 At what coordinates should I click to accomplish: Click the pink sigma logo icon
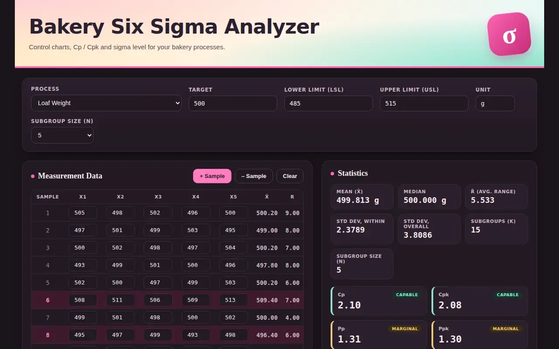(509, 34)
